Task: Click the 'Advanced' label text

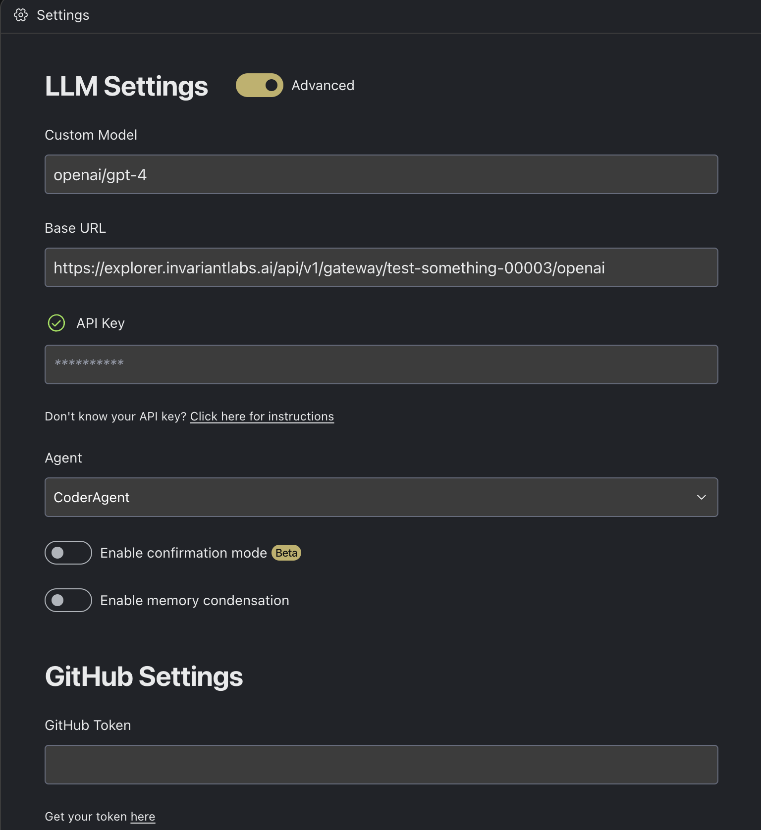Action: coord(323,85)
